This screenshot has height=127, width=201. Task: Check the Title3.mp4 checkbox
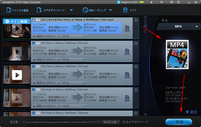click(34, 66)
